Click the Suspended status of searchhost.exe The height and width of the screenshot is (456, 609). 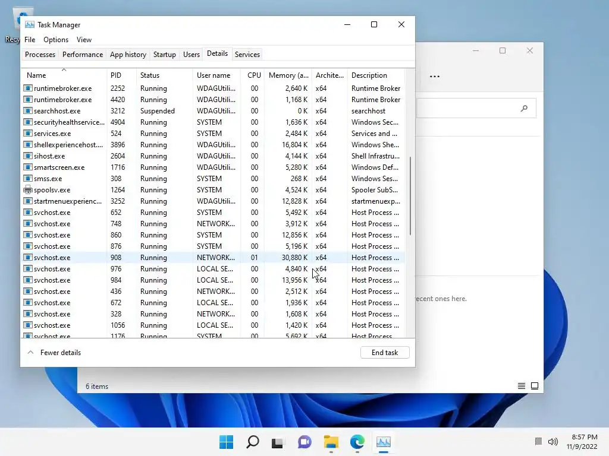[x=157, y=111]
